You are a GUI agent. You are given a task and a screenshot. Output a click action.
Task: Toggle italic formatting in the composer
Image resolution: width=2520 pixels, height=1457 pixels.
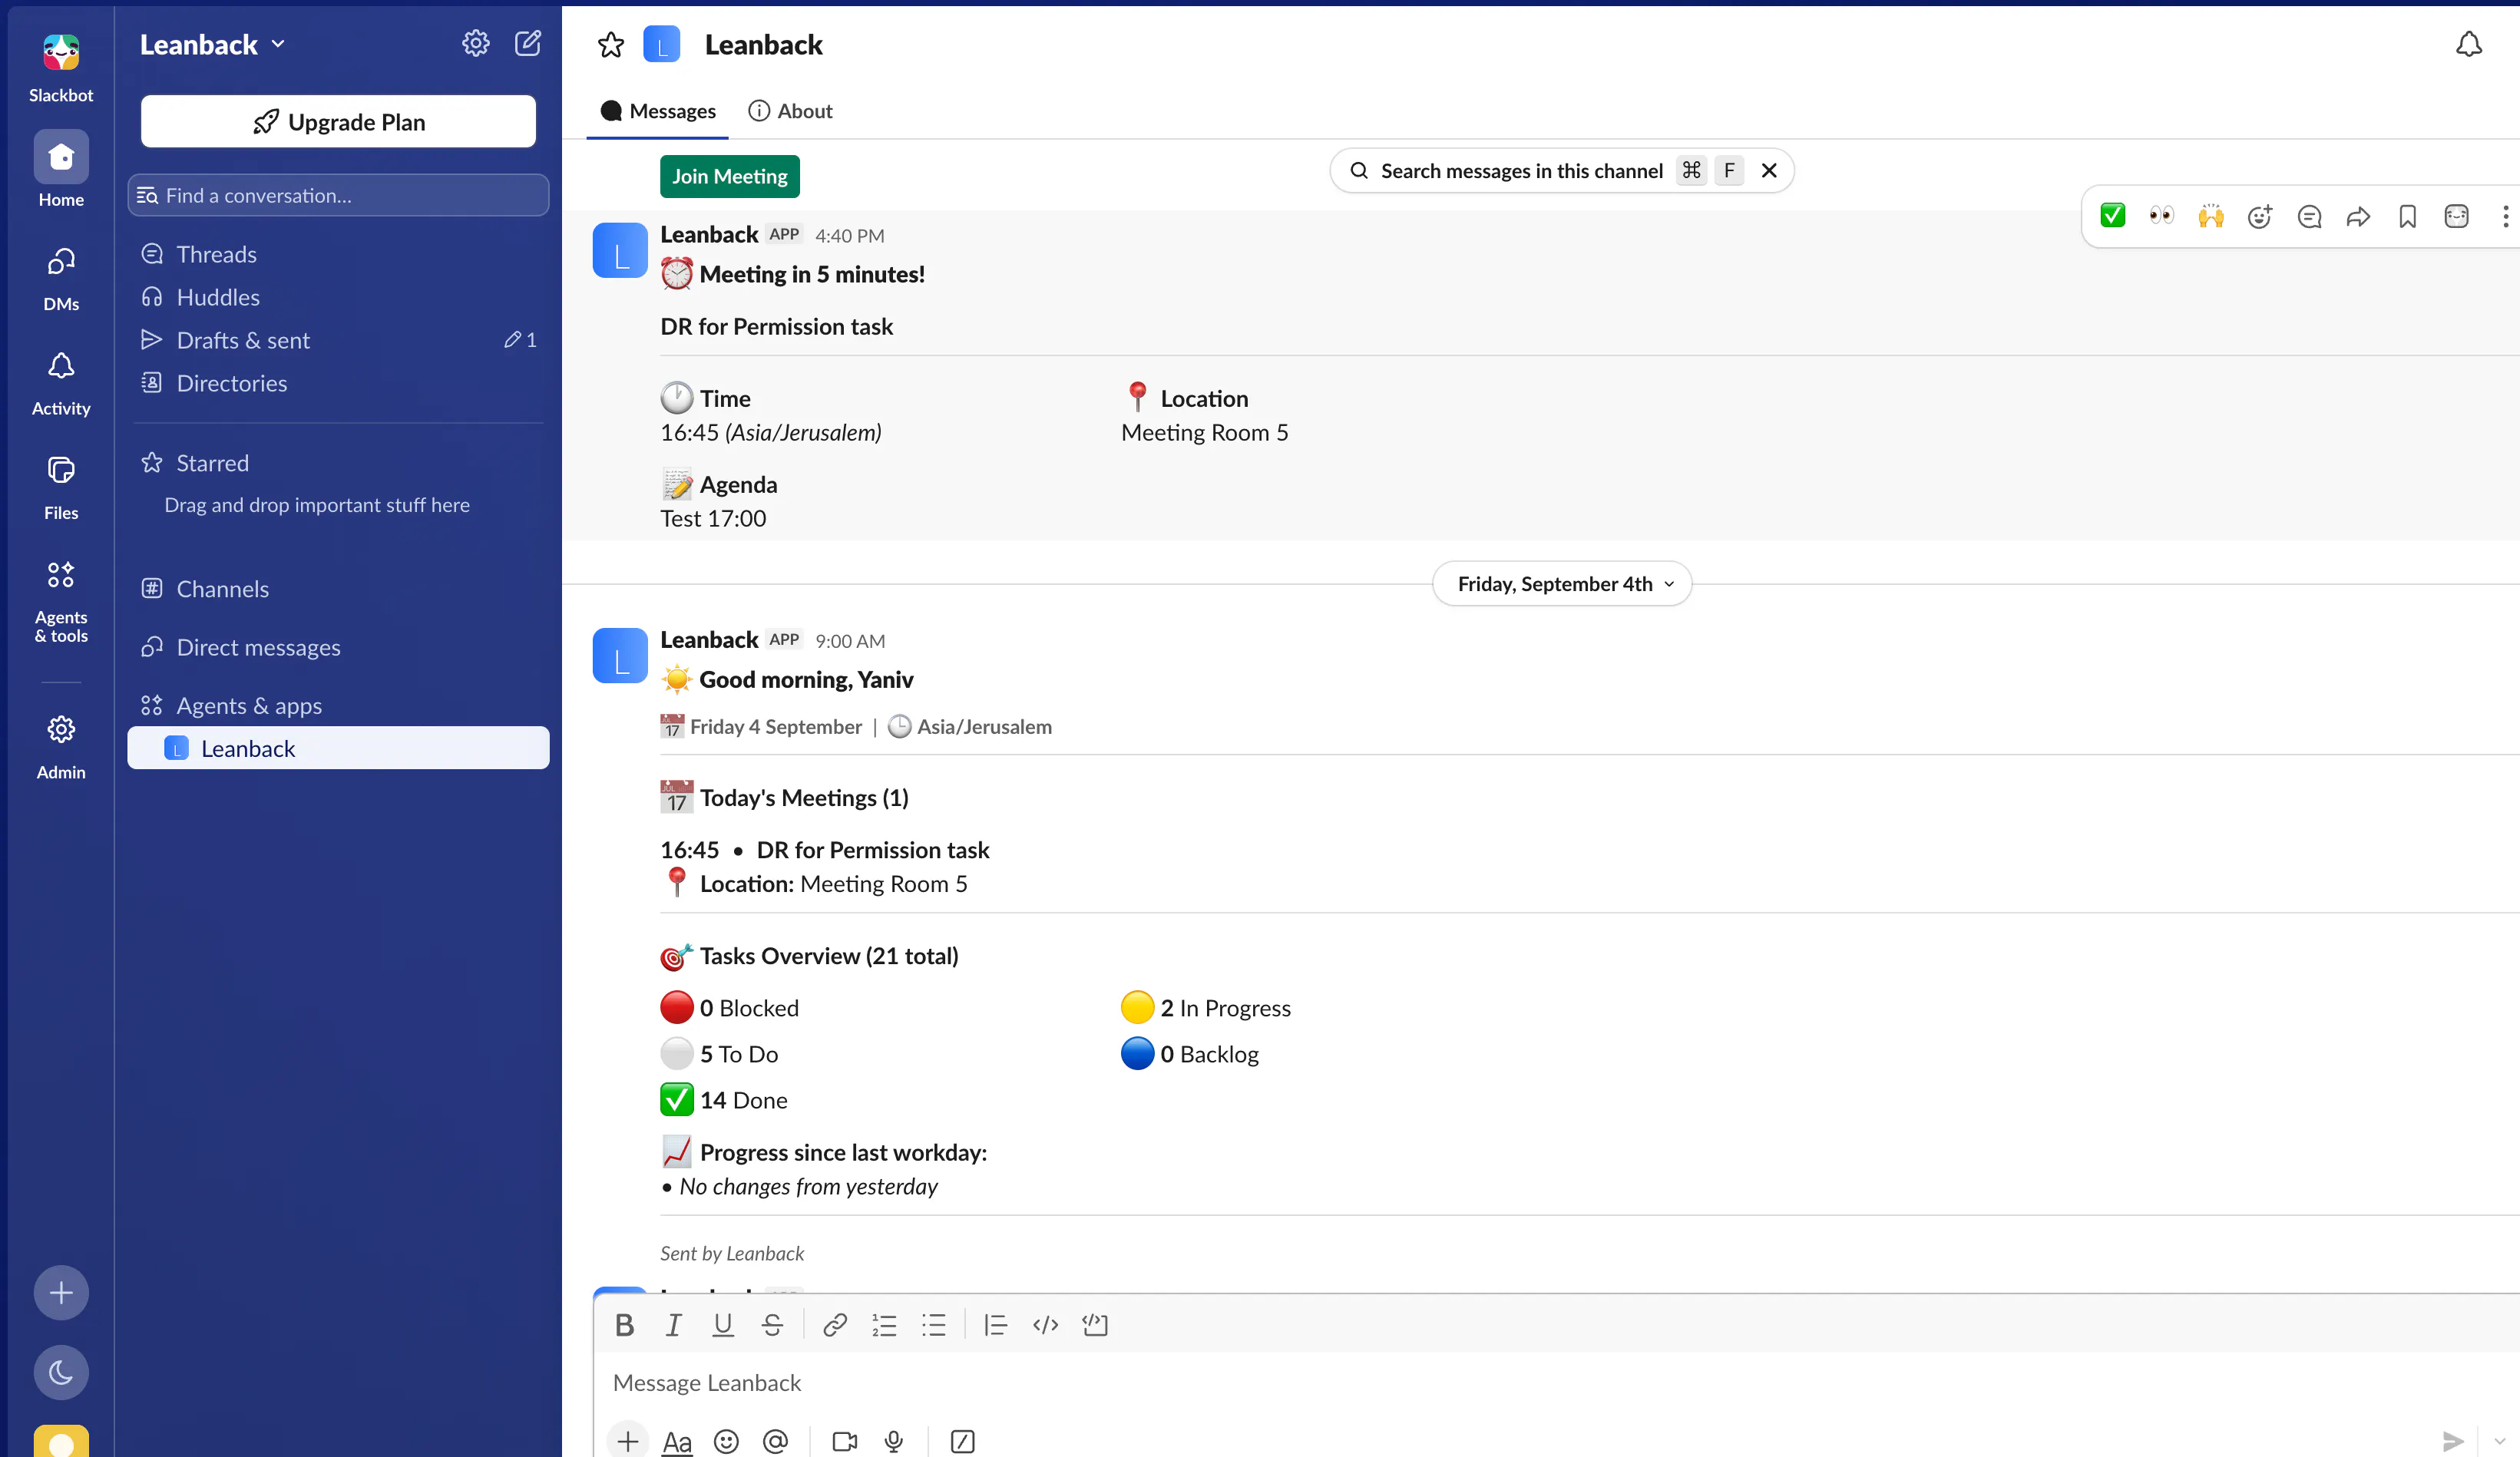674,1325
